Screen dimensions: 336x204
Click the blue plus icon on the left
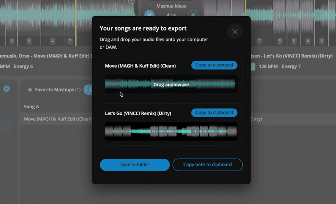click(x=7, y=89)
